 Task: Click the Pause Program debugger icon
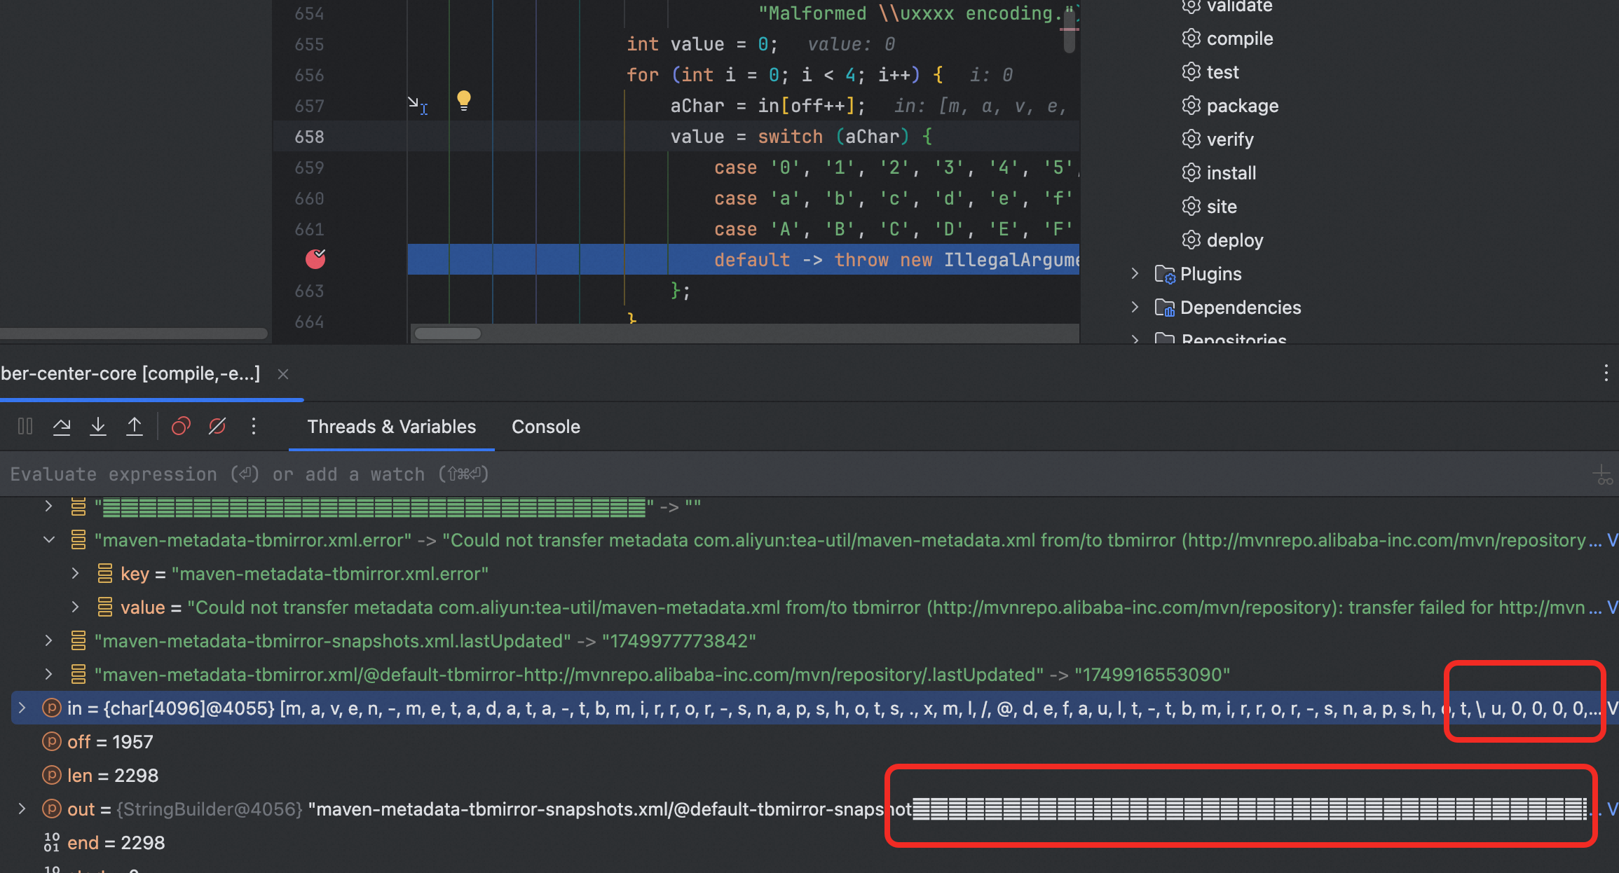pyautogui.click(x=25, y=426)
